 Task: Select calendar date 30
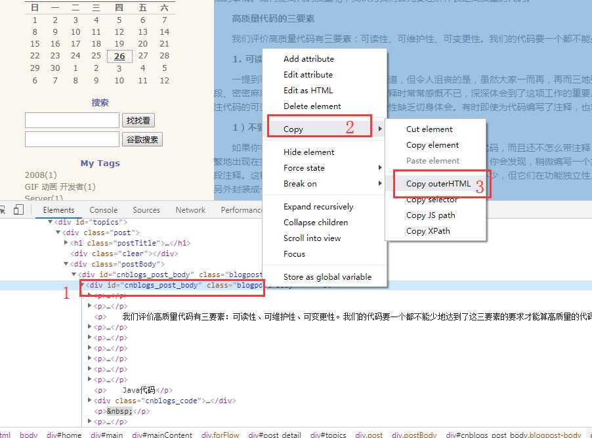tap(55, 68)
